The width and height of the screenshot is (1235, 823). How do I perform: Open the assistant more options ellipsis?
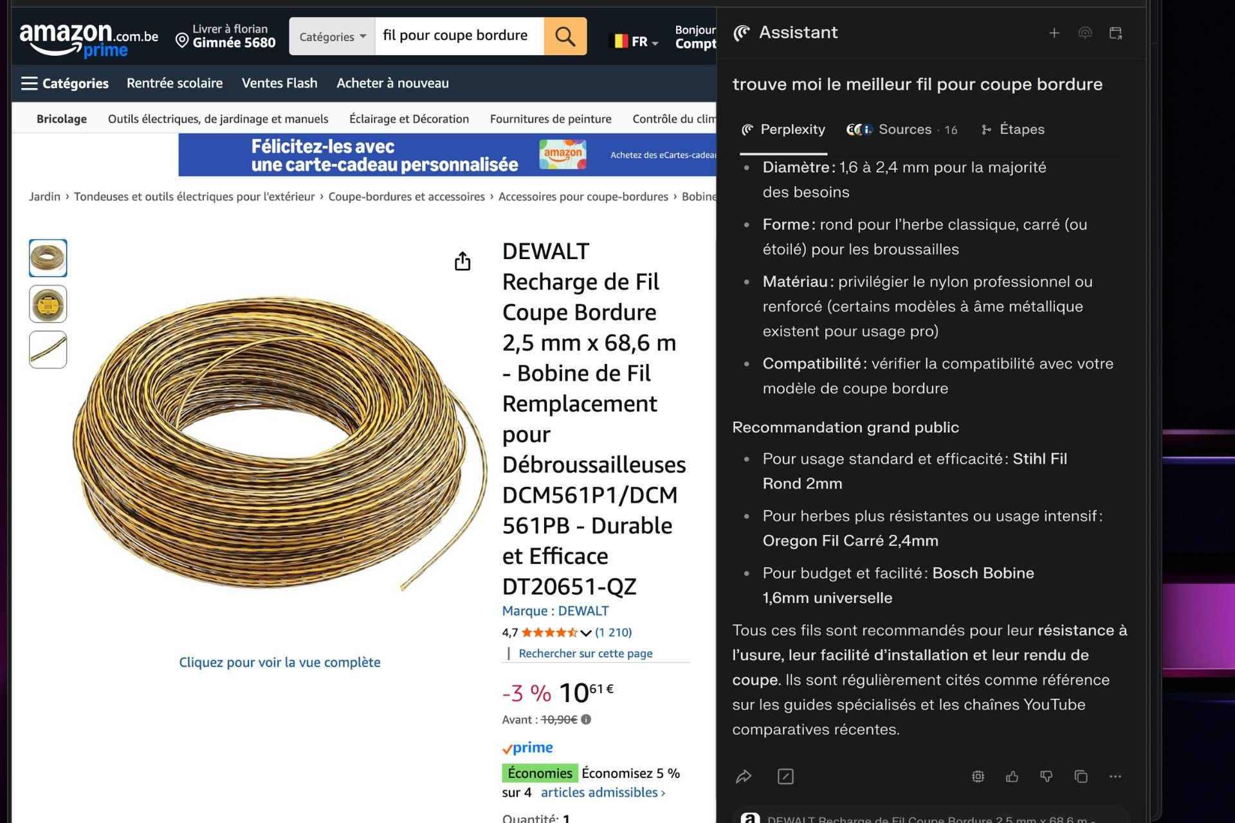(x=1115, y=777)
